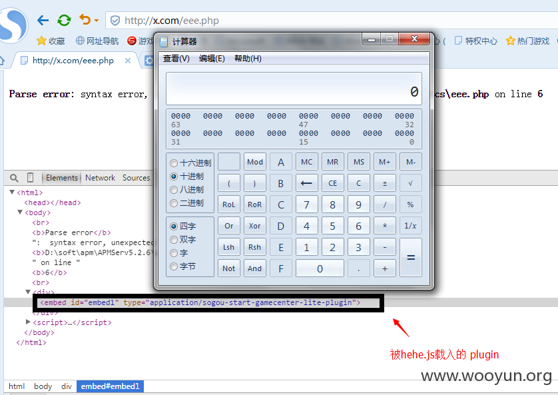Screen dimensions: 558x395
Task: Open the 网址导航 bookmark
Action: [x=97, y=41]
